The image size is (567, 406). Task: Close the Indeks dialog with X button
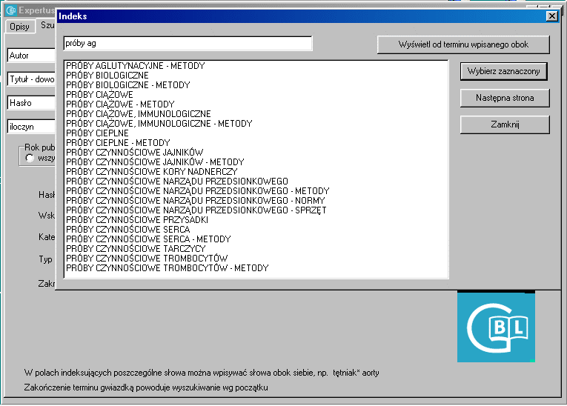(551, 16)
